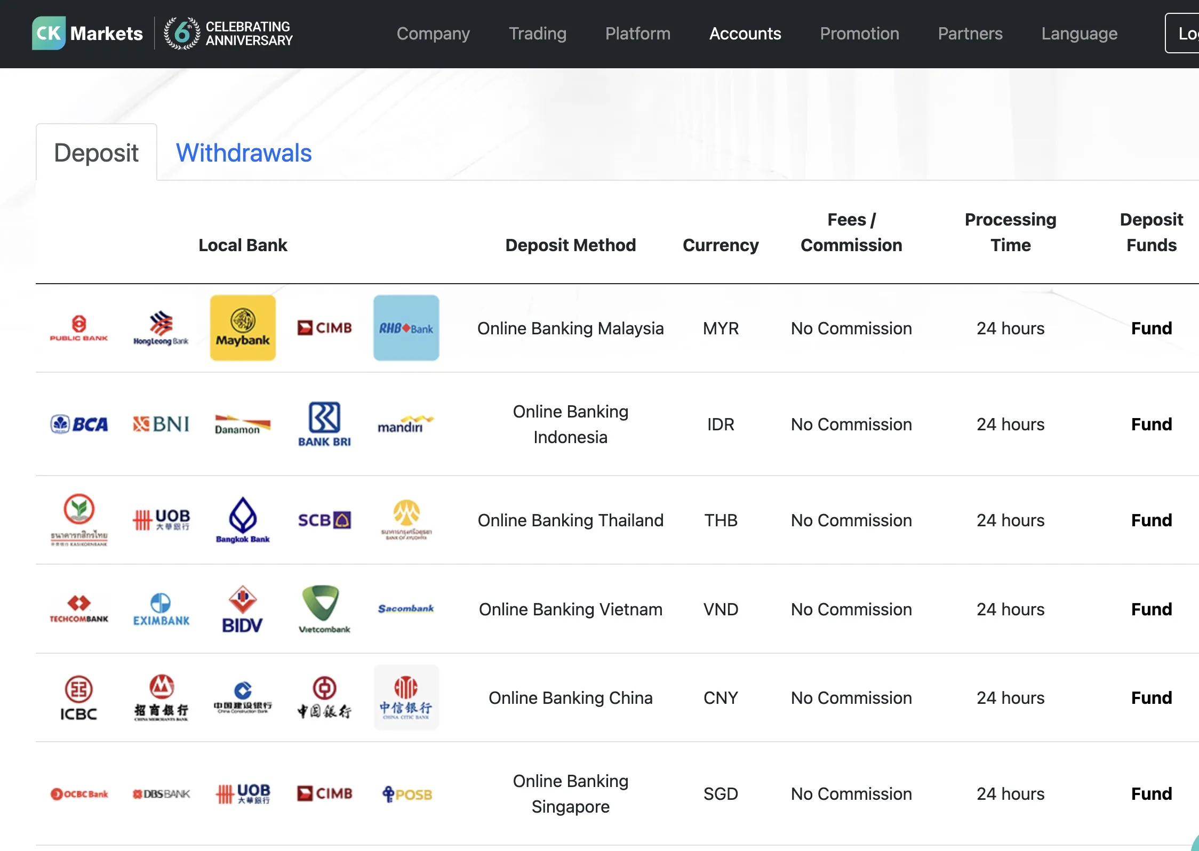Select the OCBC Bank logo
This screenshot has height=851, width=1199.
(x=79, y=794)
